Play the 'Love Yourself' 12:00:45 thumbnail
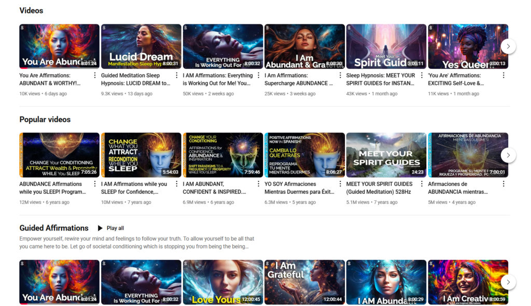 pyautogui.click(x=223, y=282)
